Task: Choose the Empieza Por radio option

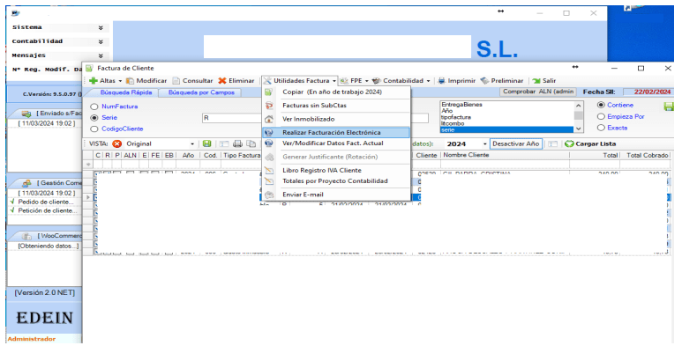Action: (601, 116)
